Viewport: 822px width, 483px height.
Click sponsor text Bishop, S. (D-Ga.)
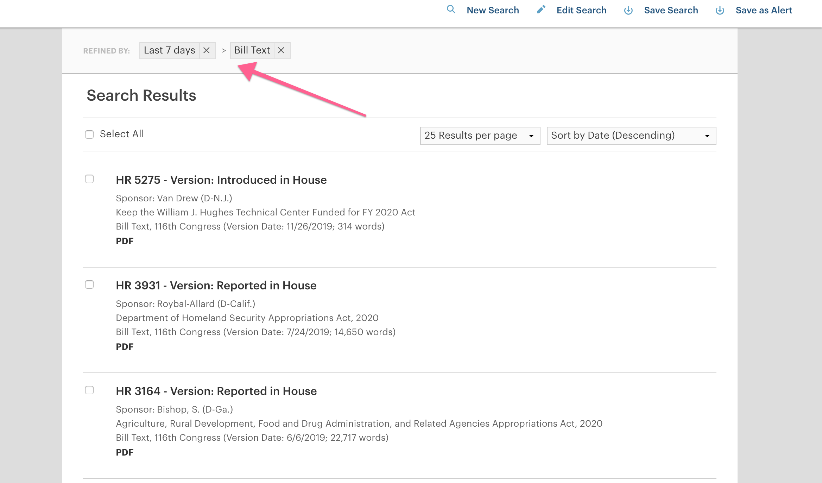pos(195,409)
